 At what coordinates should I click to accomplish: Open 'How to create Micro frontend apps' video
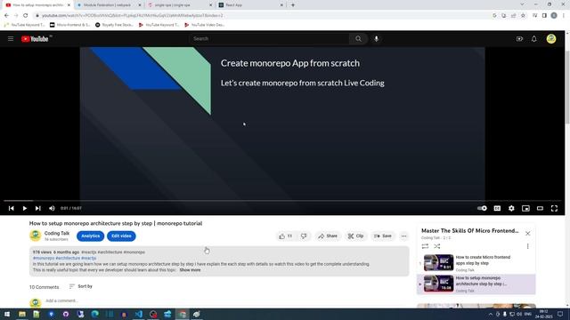[x=476, y=263]
